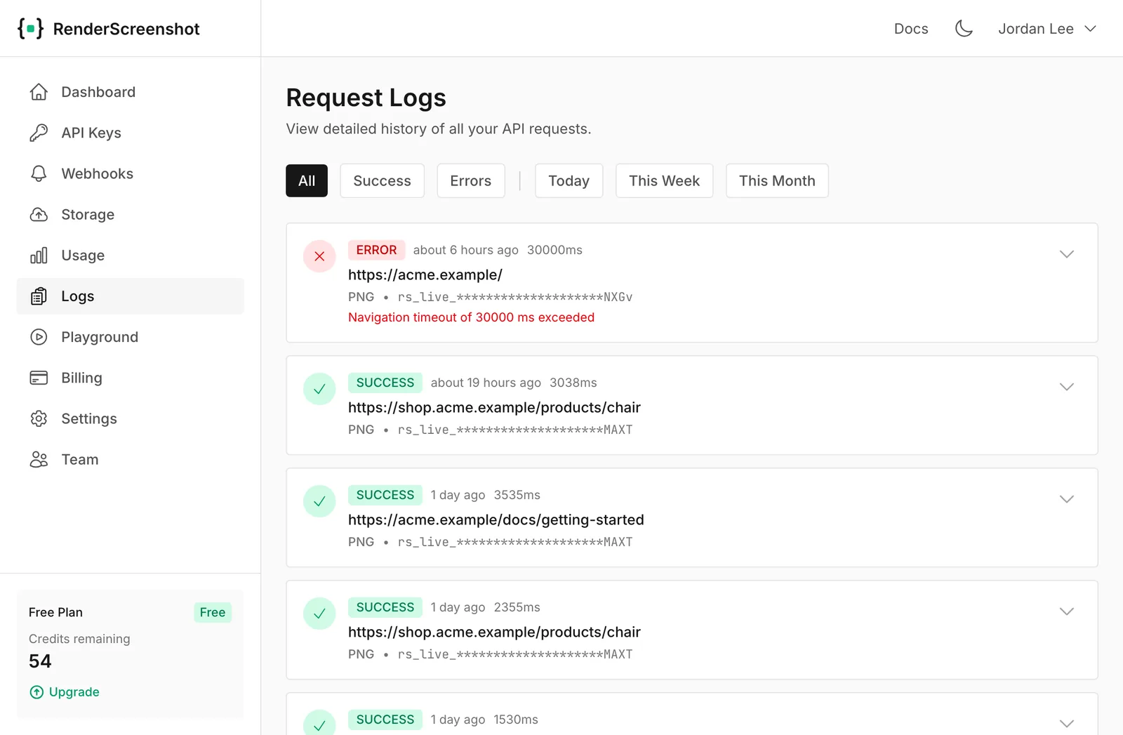Toggle dark mode with the moon icon

tap(964, 29)
